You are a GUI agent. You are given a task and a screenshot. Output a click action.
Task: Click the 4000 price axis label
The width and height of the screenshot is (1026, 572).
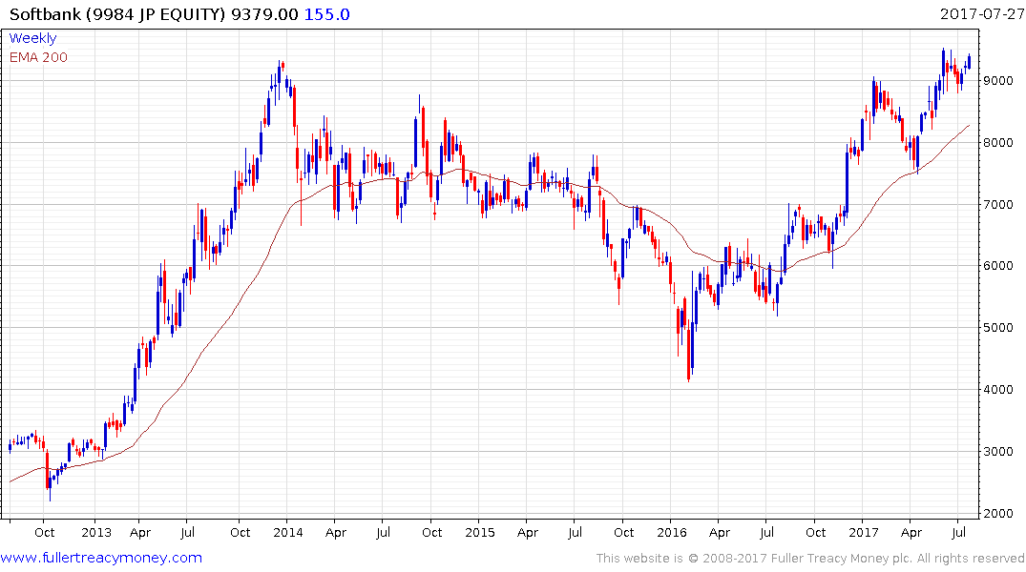coord(998,390)
